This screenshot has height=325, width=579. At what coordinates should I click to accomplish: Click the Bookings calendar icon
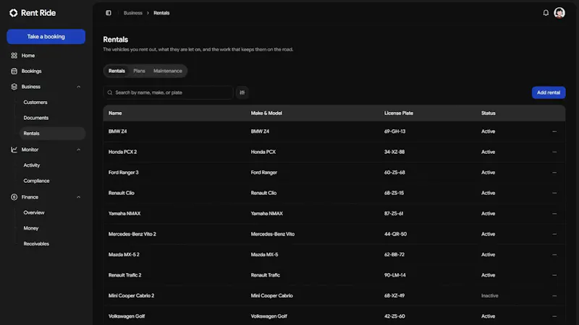click(14, 71)
